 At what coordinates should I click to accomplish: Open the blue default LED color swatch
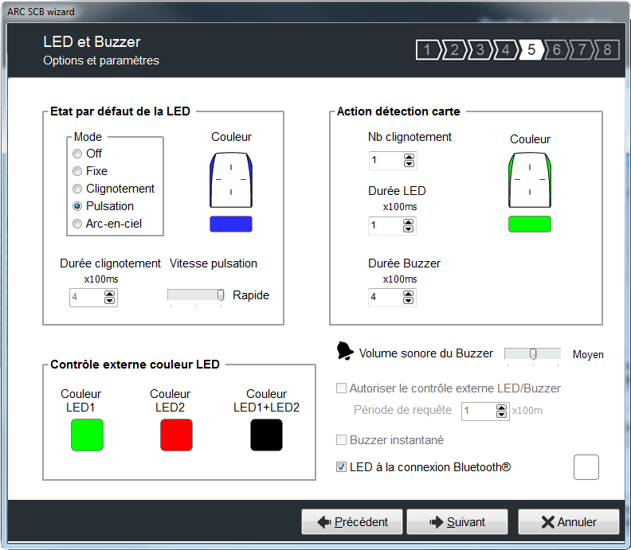pyautogui.click(x=231, y=224)
